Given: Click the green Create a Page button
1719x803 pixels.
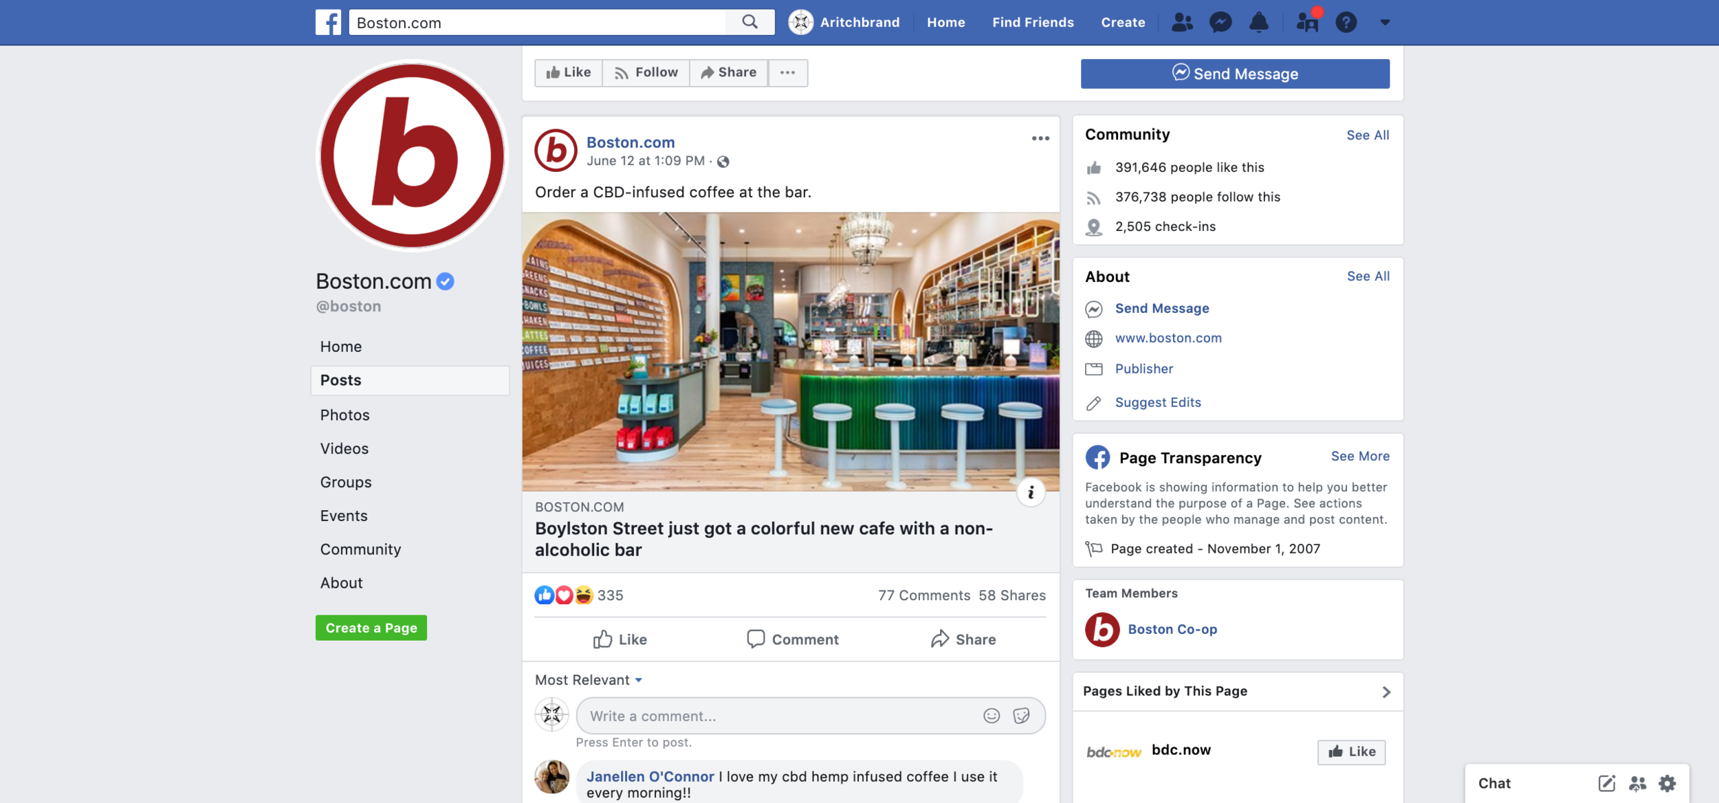Looking at the screenshot, I should pos(371,628).
